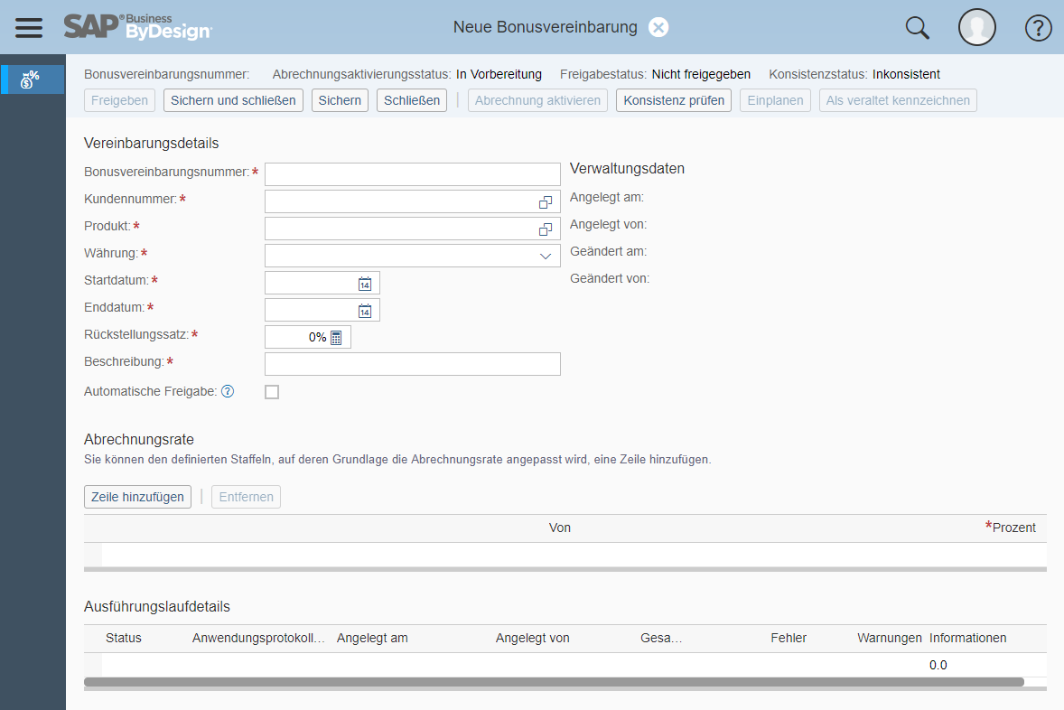1064x710 pixels.
Task: Expand the Währung dropdown
Action: [x=545, y=256]
